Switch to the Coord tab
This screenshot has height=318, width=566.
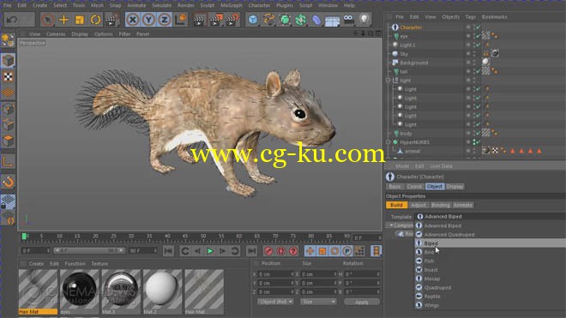pyautogui.click(x=414, y=187)
